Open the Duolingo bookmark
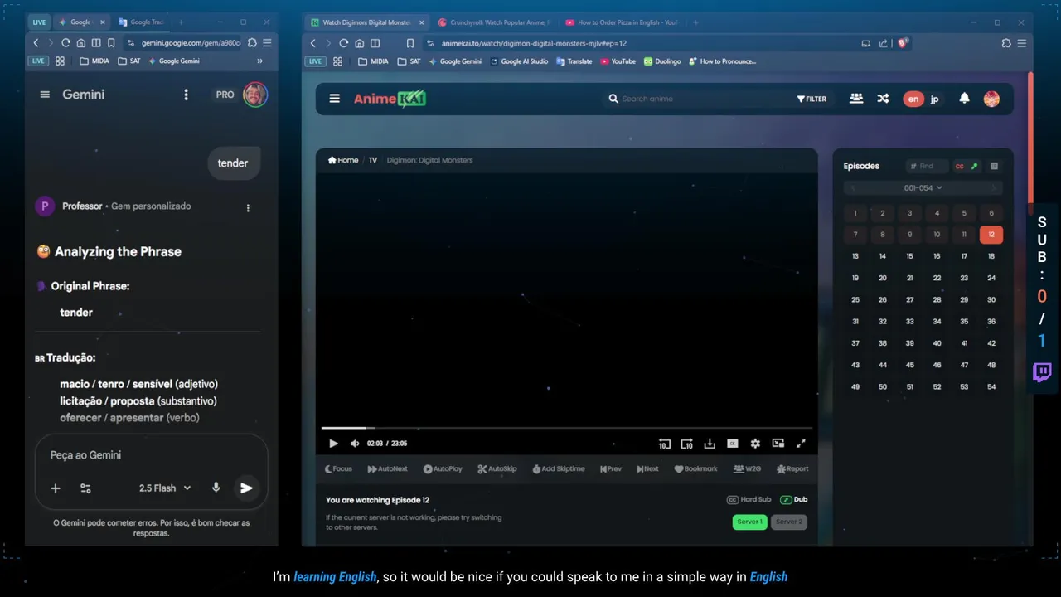 pyautogui.click(x=661, y=61)
